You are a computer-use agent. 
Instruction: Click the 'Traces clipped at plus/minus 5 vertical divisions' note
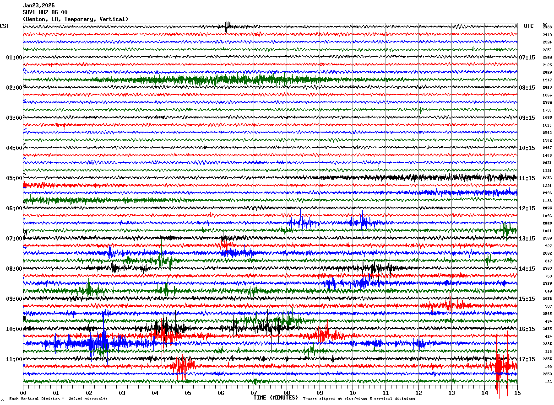pyautogui.click(x=359, y=399)
